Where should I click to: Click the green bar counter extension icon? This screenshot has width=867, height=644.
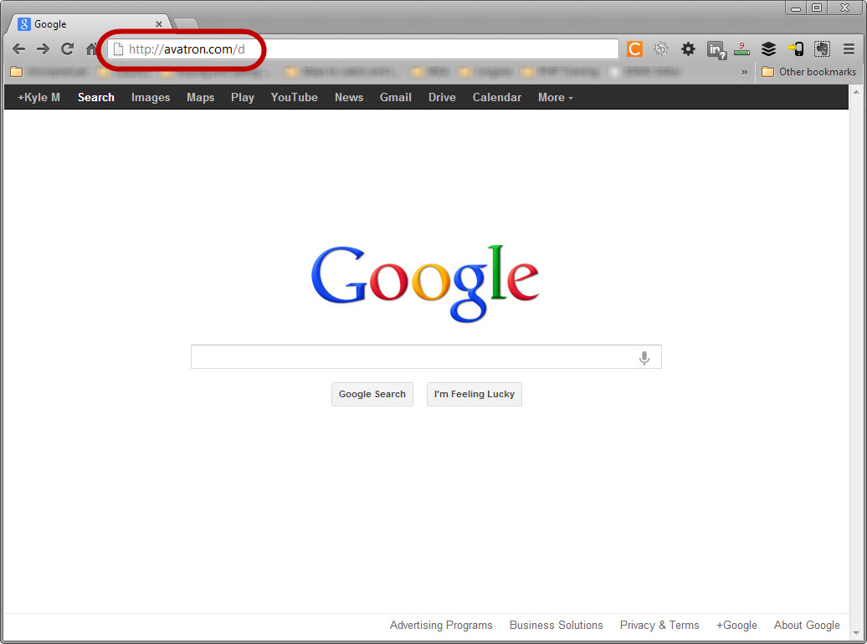[x=741, y=49]
